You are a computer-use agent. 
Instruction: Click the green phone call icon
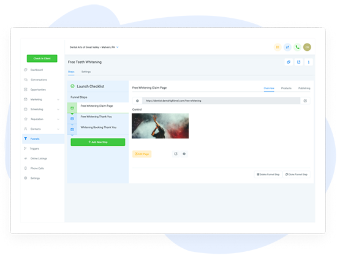pos(297,47)
